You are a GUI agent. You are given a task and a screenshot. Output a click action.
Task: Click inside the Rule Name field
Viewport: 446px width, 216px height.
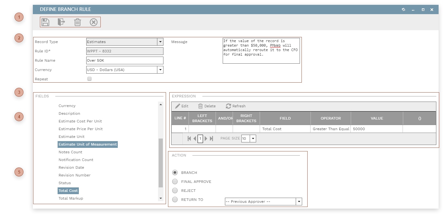click(125, 60)
